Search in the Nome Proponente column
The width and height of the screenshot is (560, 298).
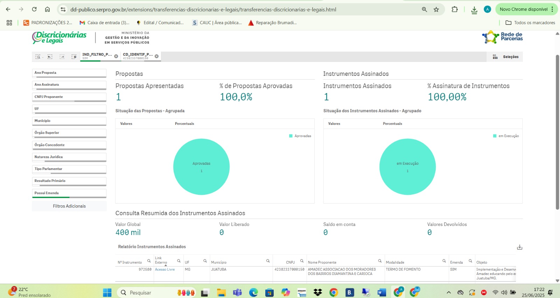(x=380, y=261)
